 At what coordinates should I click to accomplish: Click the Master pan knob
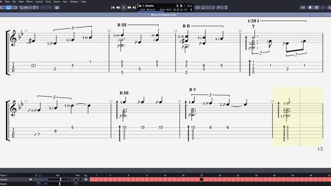[x=76, y=184]
